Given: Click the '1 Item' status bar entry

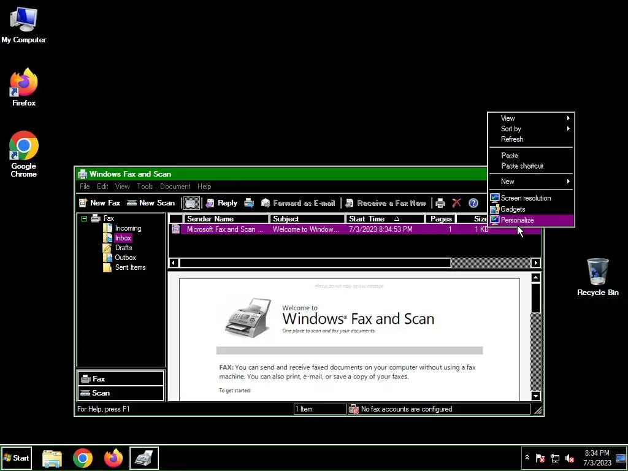Looking at the screenshot, I should click(x=320, y=409).
